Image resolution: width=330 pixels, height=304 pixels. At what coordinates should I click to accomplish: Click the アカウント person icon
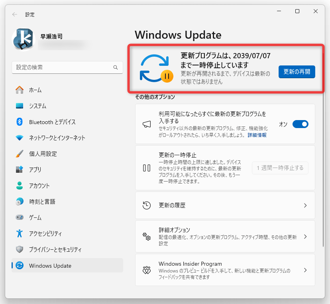(x=20, y=186)
